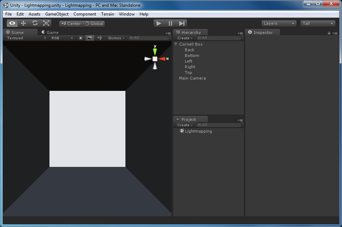Toggle scene lighting sun icon

81,38
